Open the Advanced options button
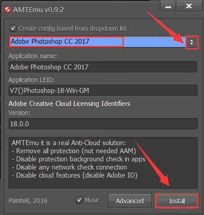 point(130,201)
